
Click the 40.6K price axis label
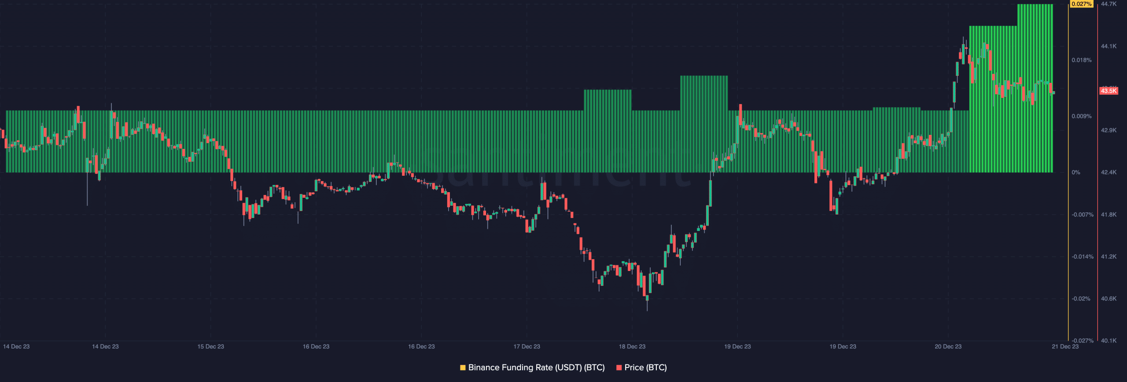tap(1109, 299)
